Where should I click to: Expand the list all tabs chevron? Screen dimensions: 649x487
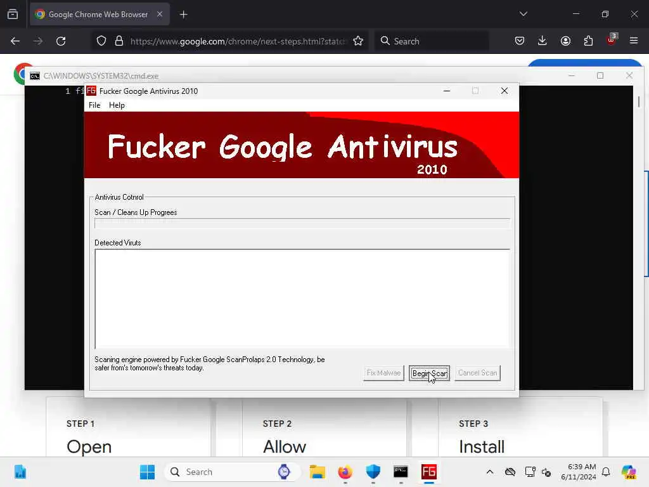point(523,14)
